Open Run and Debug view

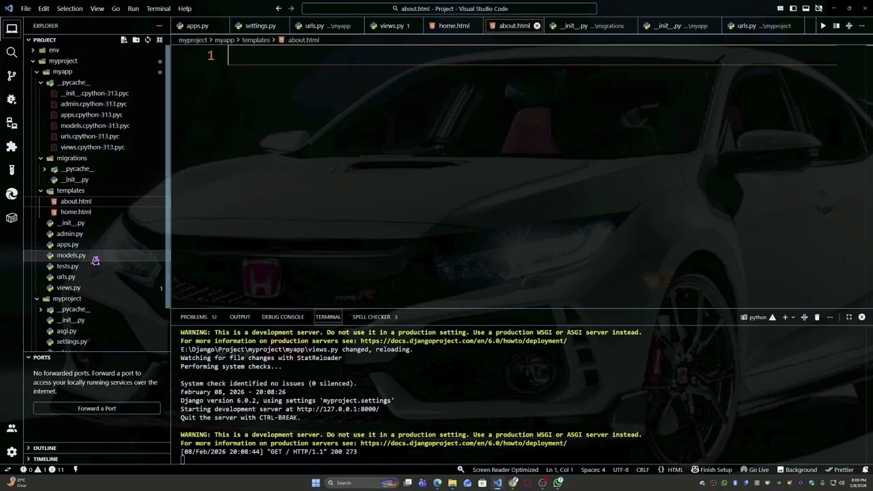coord(12,100)
